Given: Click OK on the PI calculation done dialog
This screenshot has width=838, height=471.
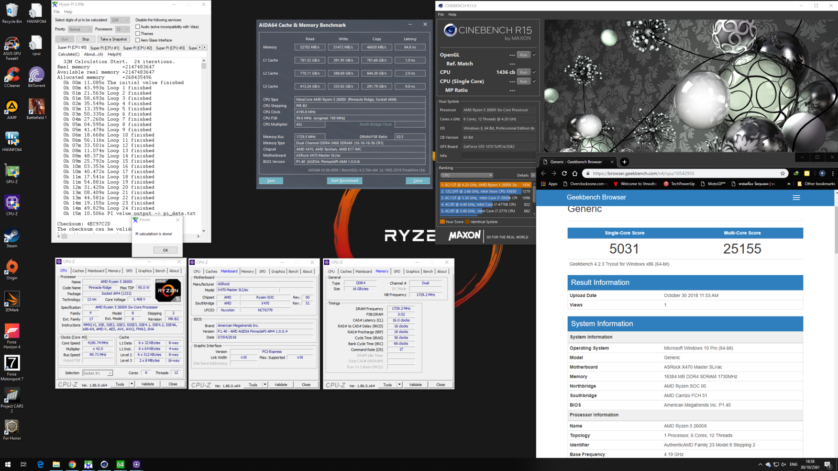Looking at the screenshot, I should [x=166, y=250].
